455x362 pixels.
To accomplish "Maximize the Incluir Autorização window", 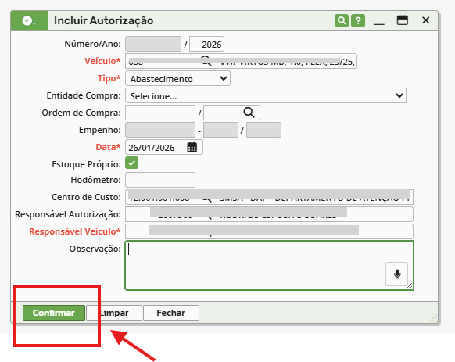I will pos(402,20).
